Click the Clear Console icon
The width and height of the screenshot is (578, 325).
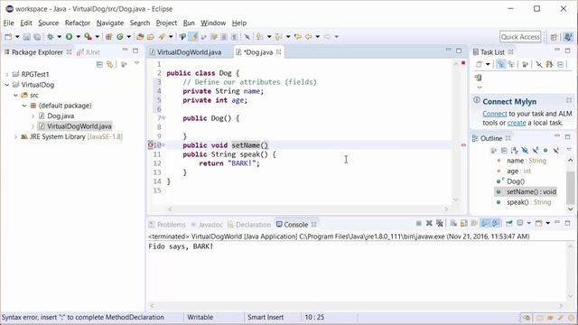453,223
